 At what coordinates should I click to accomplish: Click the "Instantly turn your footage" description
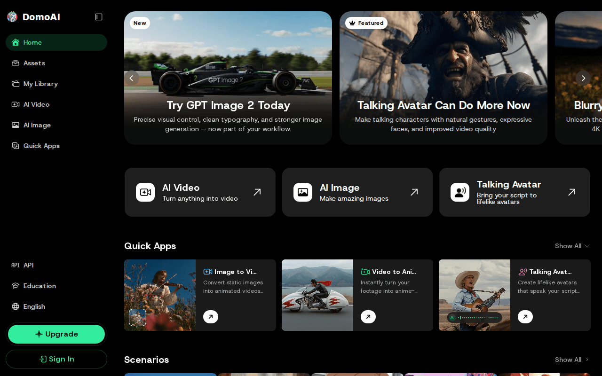pos(389,287)
